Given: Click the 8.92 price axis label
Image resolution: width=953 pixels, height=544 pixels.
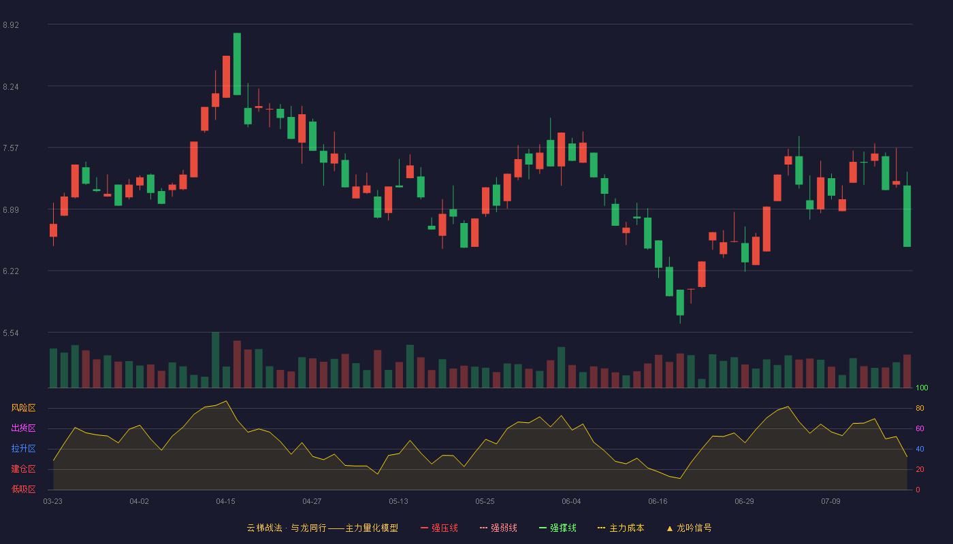Looking at the screenshot, I should (x=11, y=25).
